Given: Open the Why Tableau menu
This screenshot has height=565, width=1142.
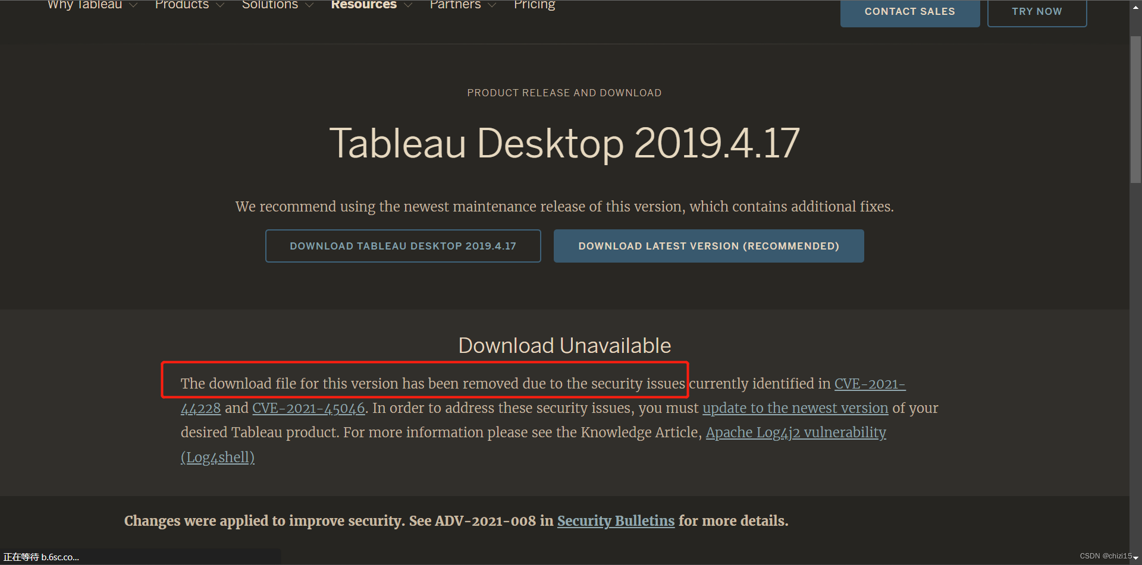Looking at the screenshot, I should (x=84, y=5).
